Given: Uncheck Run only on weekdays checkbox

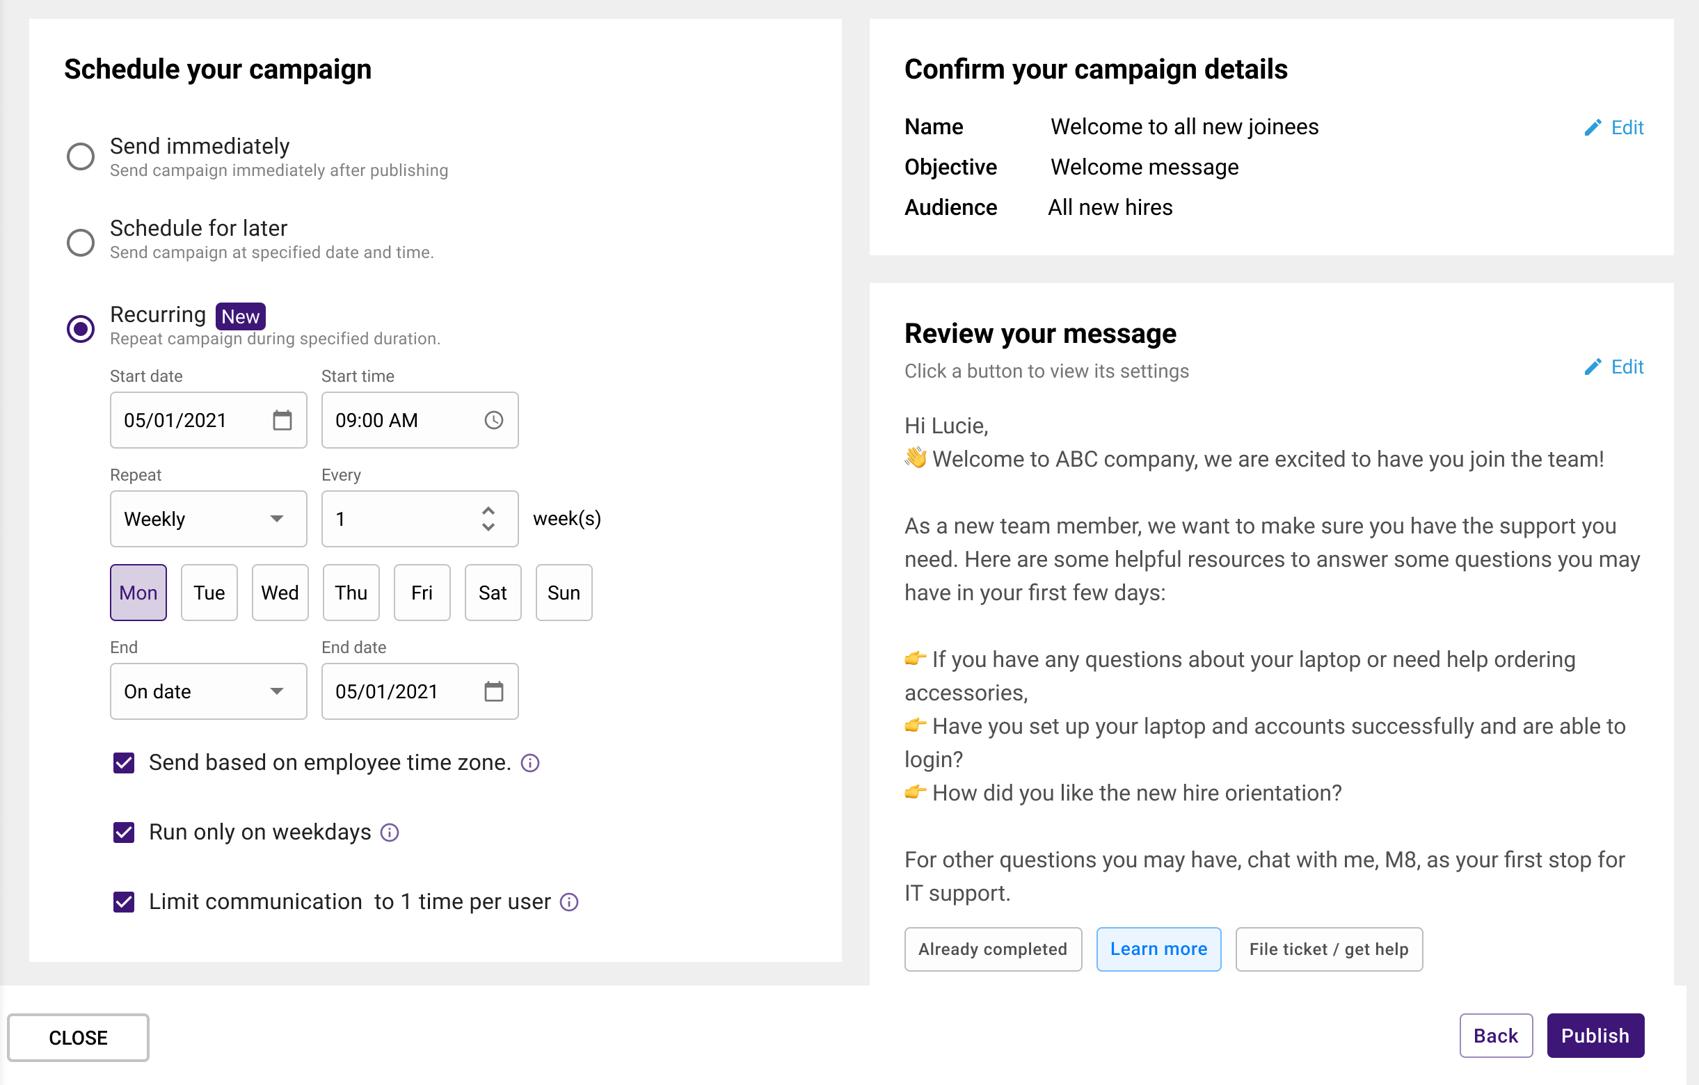Looking at the screenshot, I should point(124,833).
